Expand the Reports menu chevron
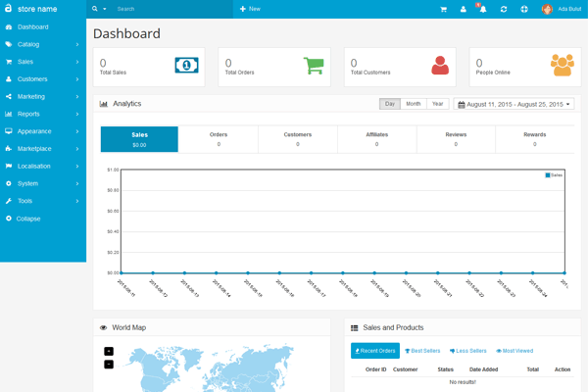 77,114
